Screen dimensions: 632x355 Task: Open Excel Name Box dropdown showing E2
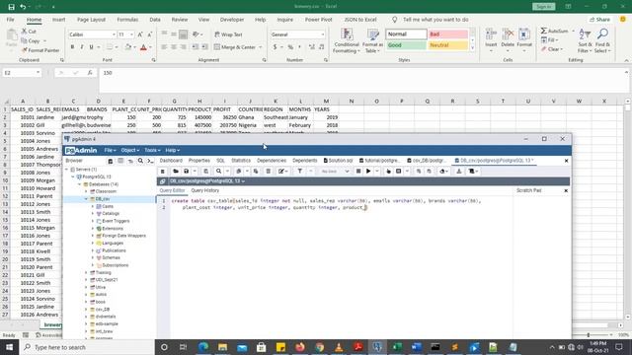[38, 73]
